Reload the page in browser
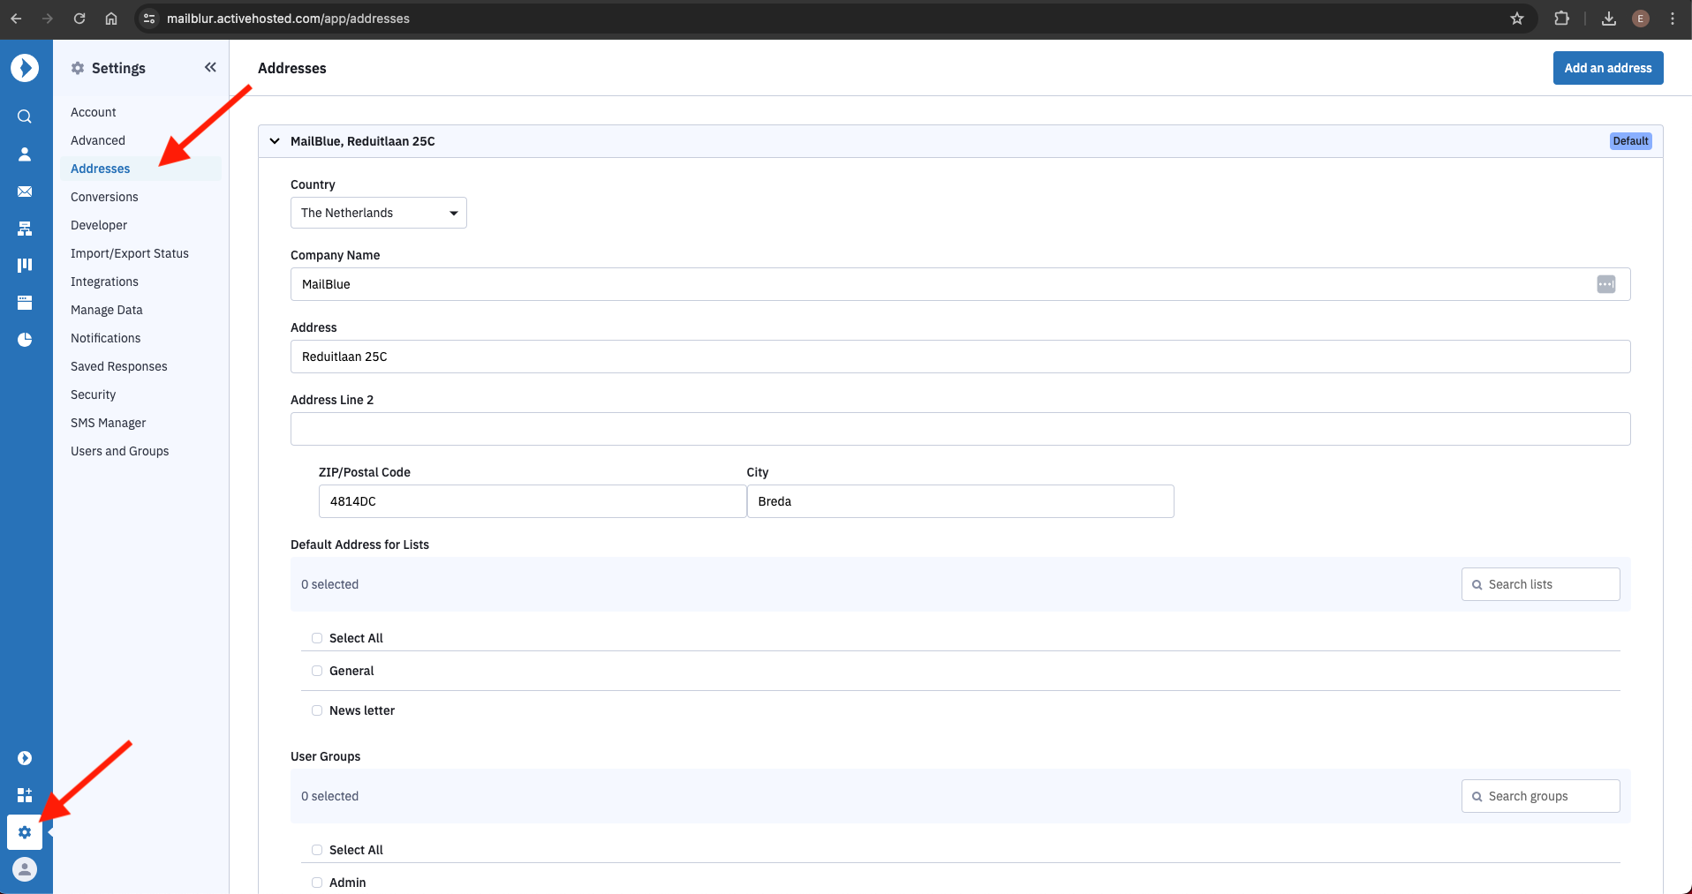This screenshot has width=1692, height=894. 79,19
